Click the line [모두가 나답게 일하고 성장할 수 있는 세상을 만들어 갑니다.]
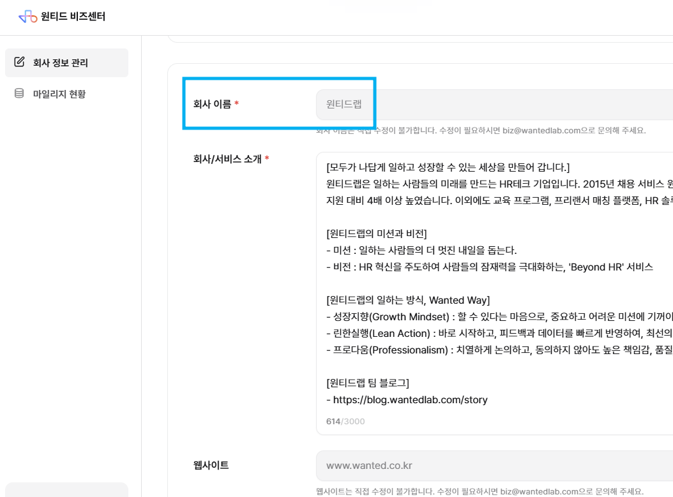673x497 pixels. [x=448, y=167]
